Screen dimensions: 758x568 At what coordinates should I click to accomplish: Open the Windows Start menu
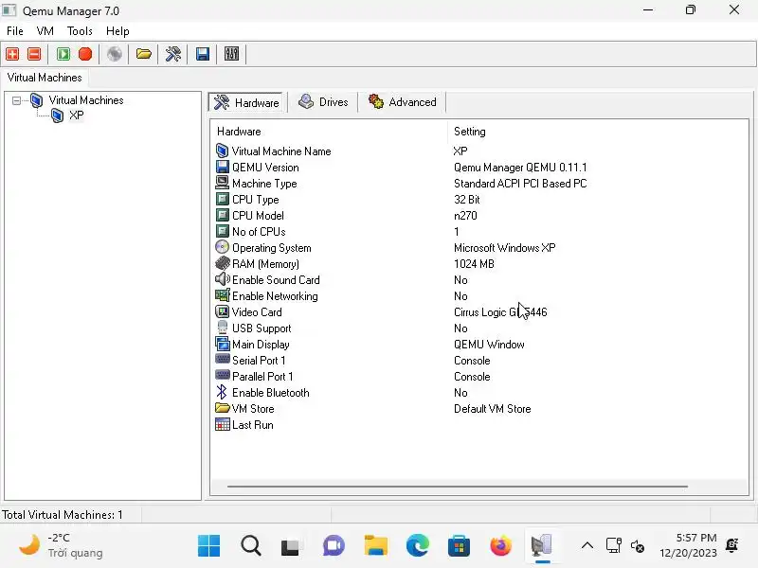[208, 546]
